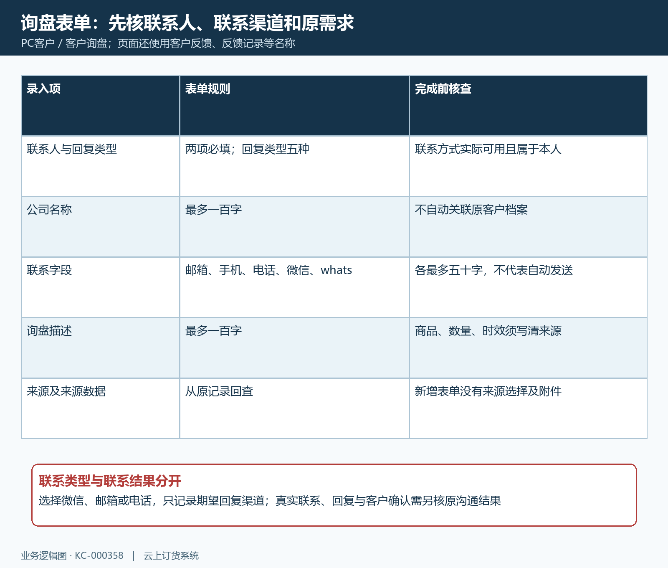
Task: Click the red heading '联系类型与联系结果分开'
Action: pyautogui.click(x=110, y=481)
